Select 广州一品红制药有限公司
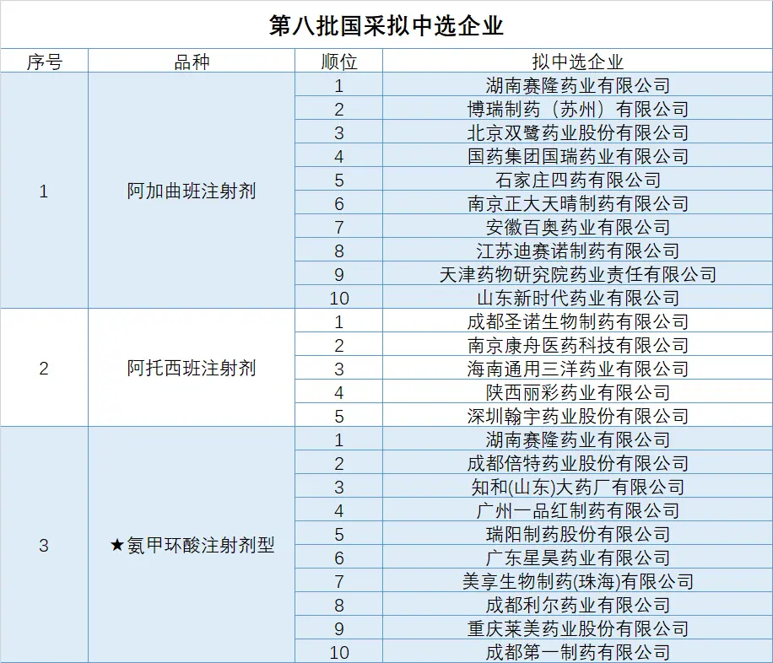The width and height of the screenshot is (773, 663). tap(578, 510)
